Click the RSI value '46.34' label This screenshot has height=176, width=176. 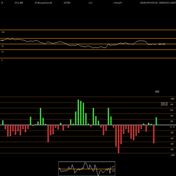[162, 44]
